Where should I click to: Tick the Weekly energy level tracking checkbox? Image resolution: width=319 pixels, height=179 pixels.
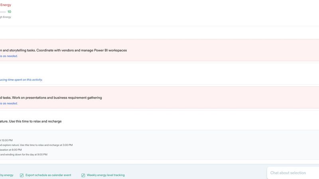click(x=83, y=175)
